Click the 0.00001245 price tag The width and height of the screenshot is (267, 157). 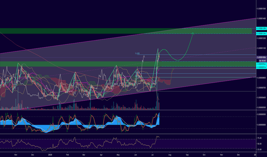coord(261,34)
